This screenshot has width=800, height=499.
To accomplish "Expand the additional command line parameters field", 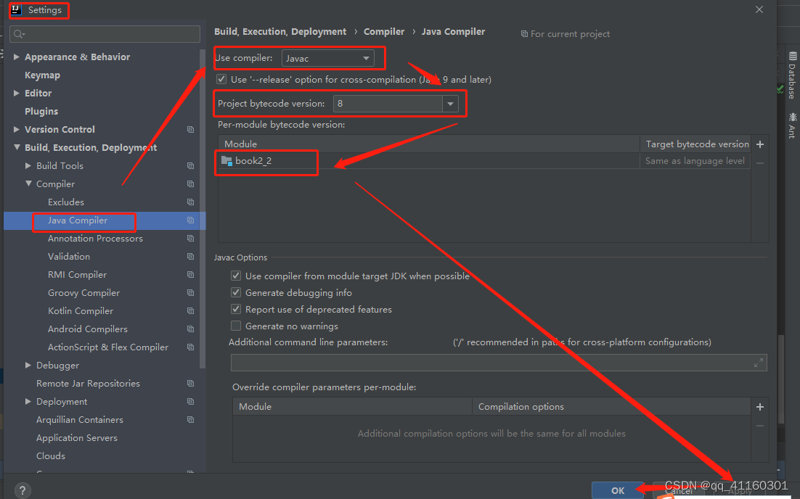I will point(759,363).
